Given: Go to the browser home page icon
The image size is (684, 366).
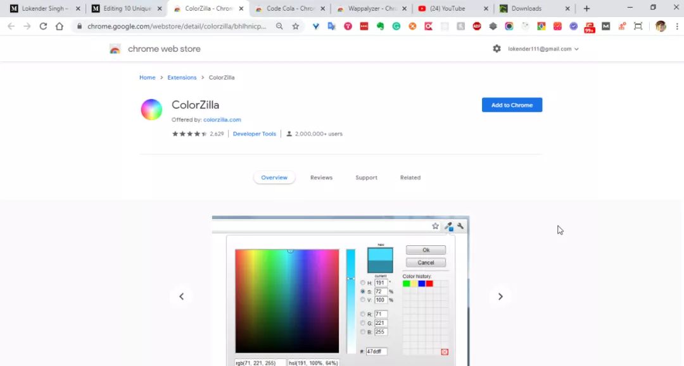Looking at the screenshot, I should tap(60, 27).
